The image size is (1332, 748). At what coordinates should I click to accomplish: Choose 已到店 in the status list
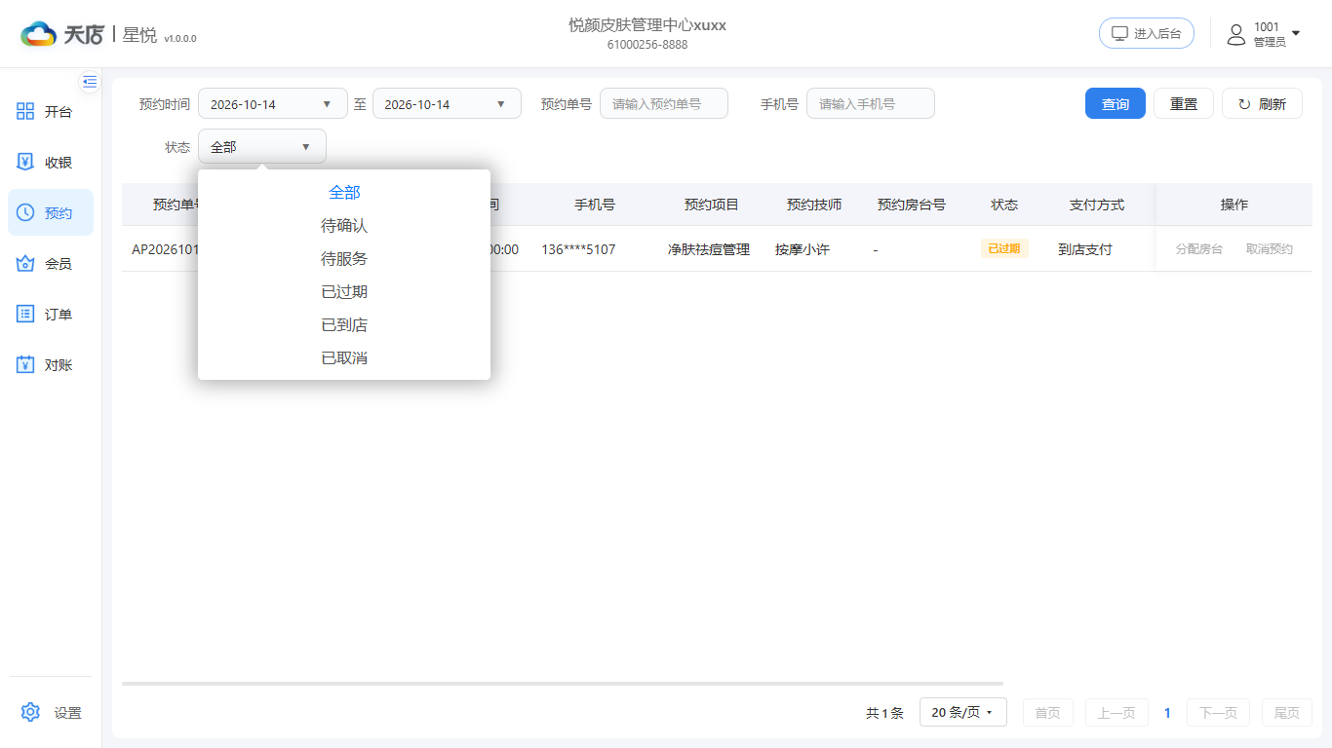click(x=344, y=325)
